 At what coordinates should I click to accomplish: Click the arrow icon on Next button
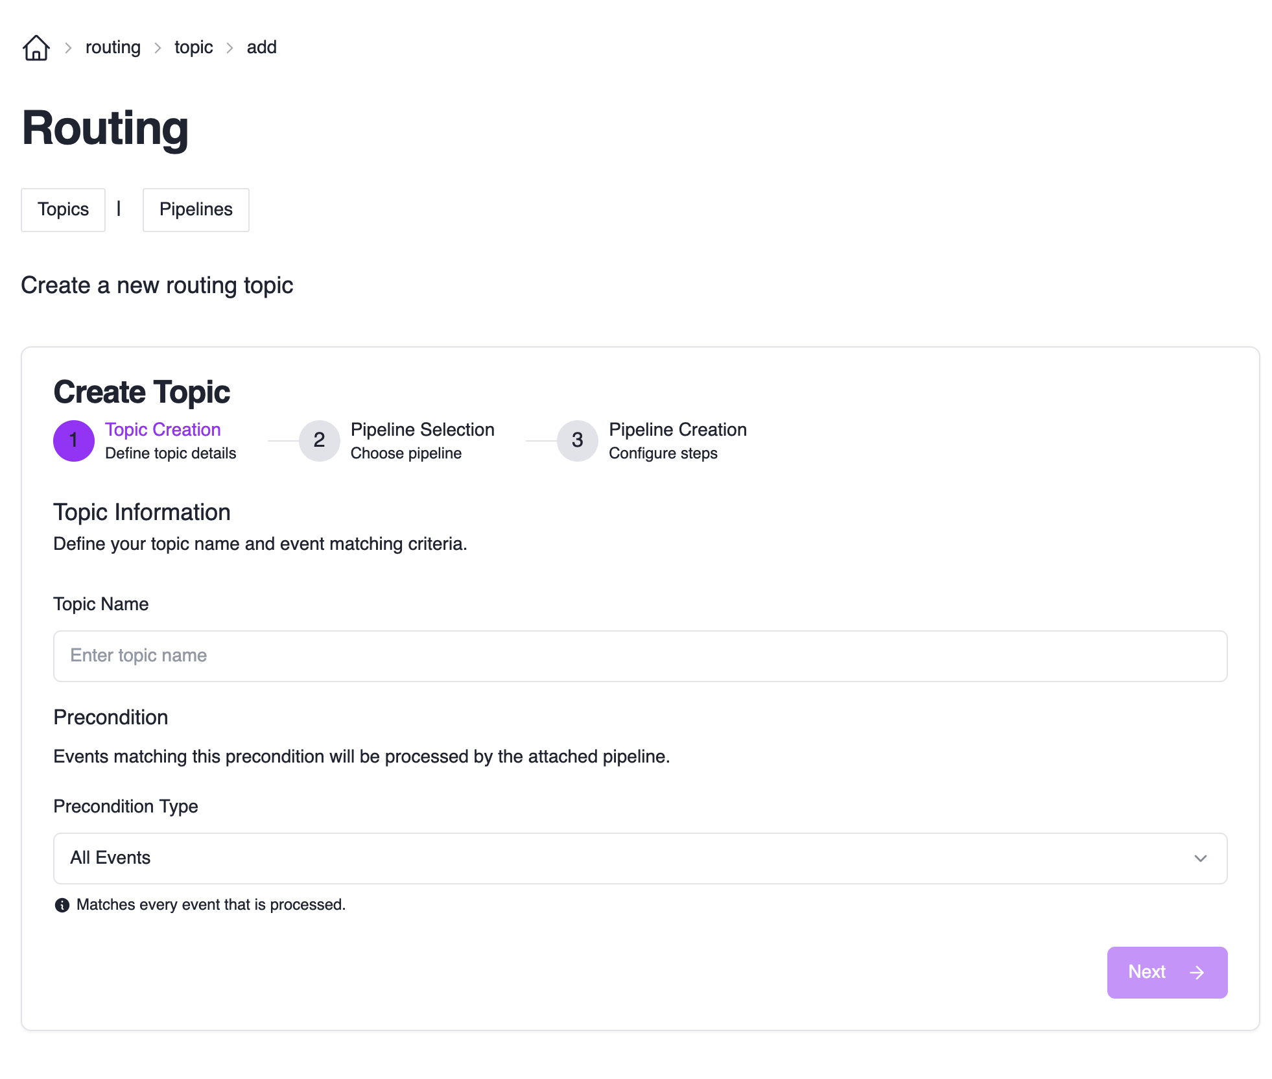point(1197,973)
